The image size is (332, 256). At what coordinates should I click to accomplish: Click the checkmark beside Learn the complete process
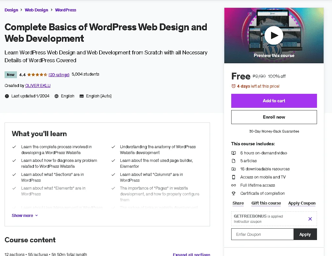point(14,147)
